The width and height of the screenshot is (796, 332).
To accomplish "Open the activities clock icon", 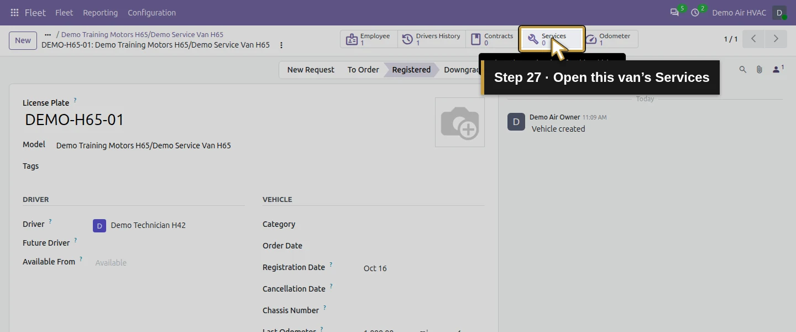I will tap(695, 12).
